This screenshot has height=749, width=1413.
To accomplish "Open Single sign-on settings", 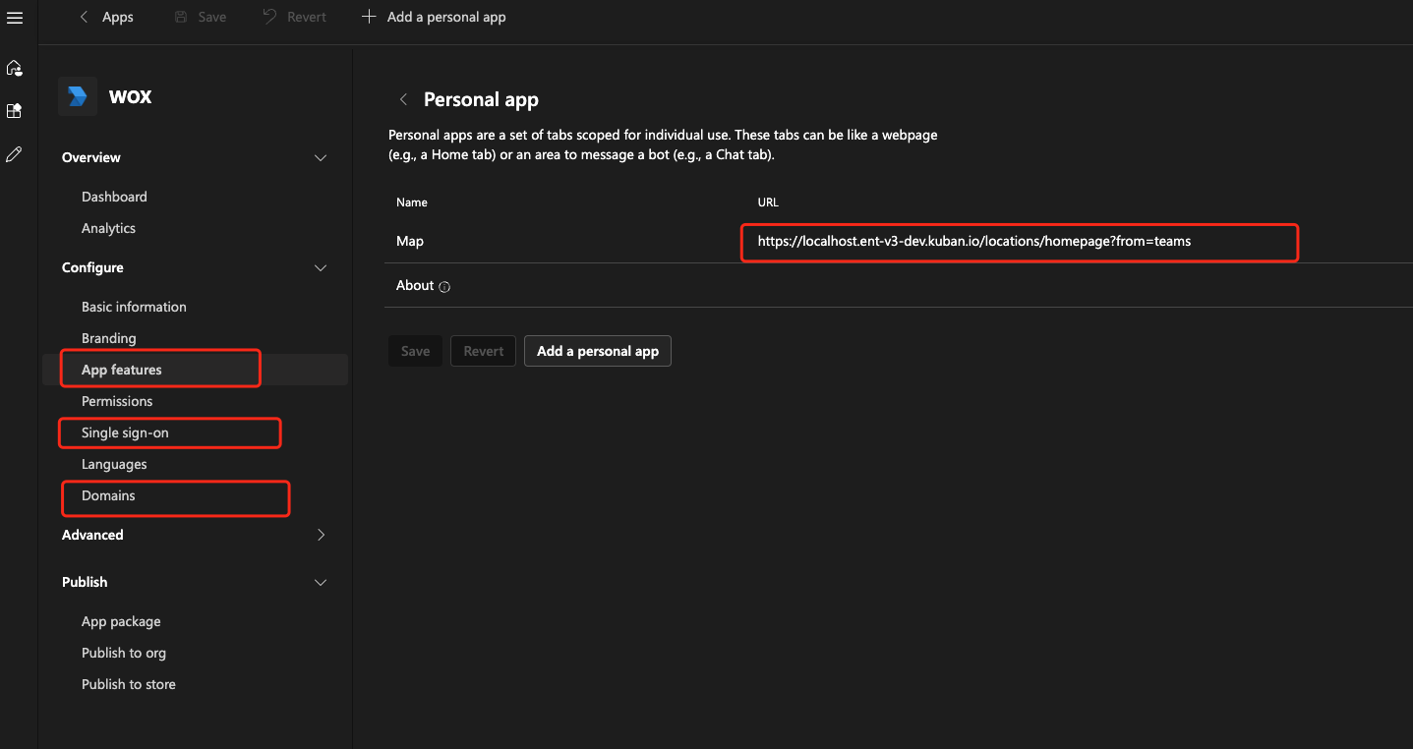I will 125,432.
